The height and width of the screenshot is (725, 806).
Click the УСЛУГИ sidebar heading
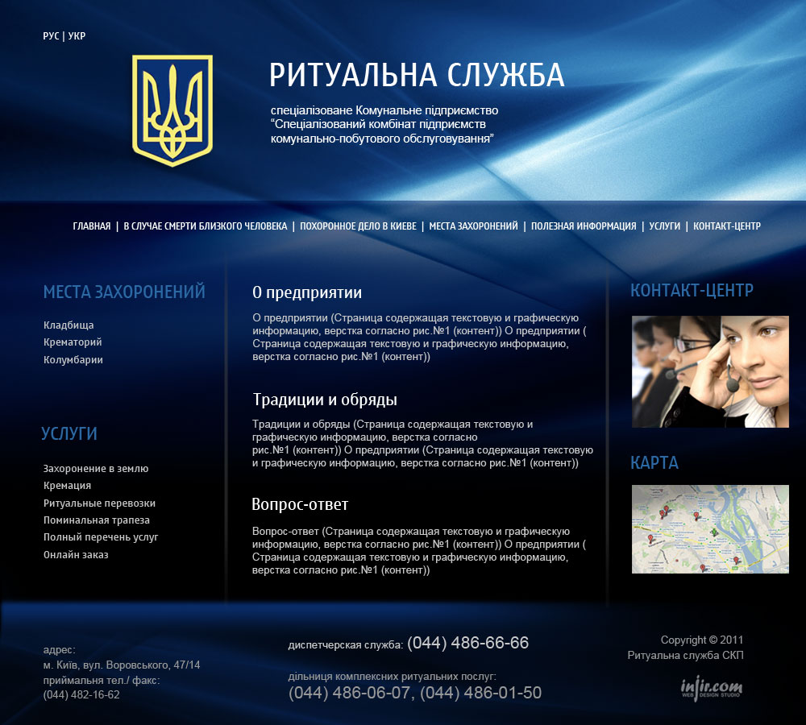(x=69, y=433)
